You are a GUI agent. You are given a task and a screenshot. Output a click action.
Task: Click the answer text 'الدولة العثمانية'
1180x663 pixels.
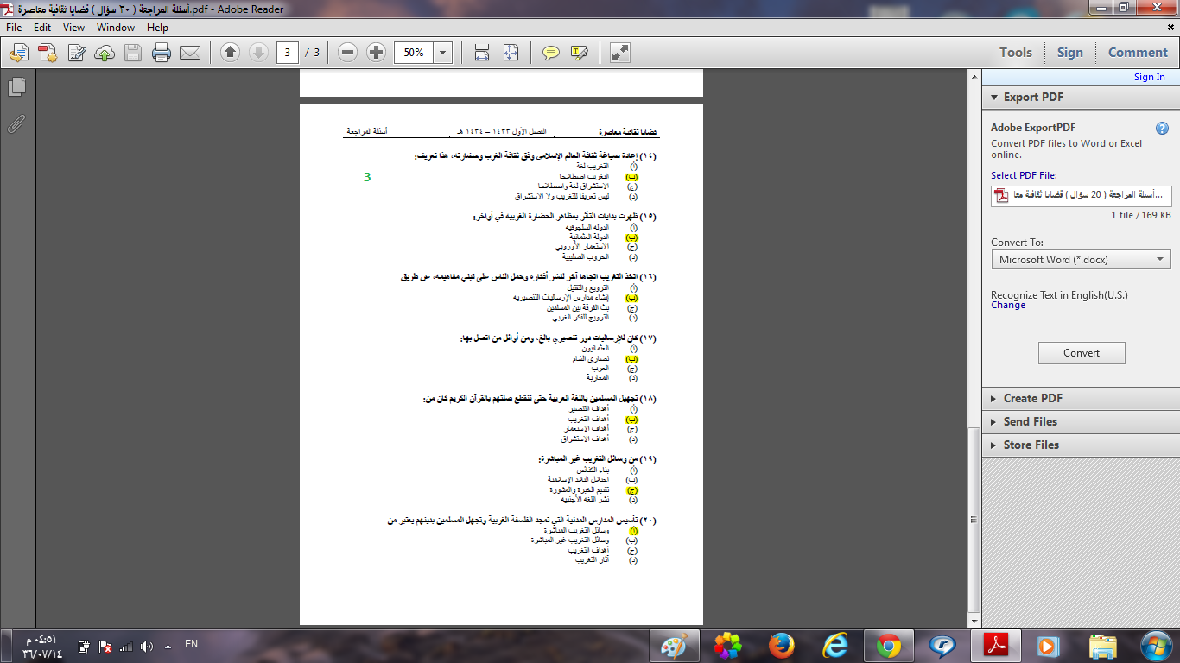point(588,237)
